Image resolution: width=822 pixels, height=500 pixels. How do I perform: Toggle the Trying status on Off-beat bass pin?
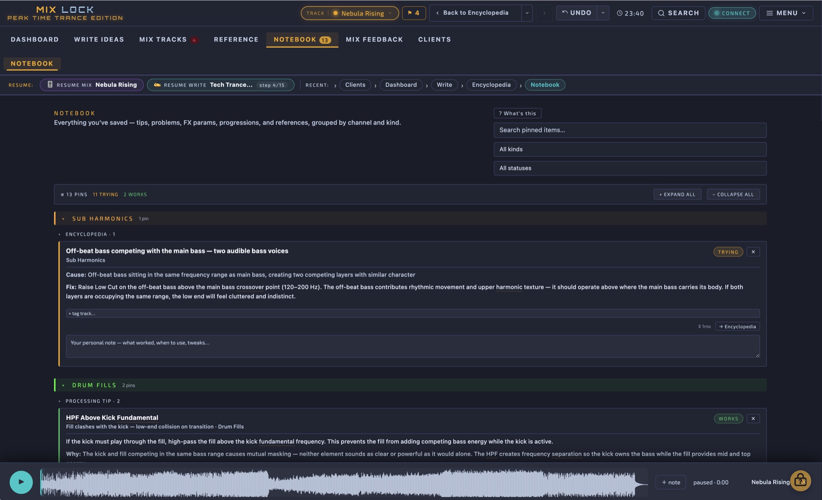click(x=728, y=252)
